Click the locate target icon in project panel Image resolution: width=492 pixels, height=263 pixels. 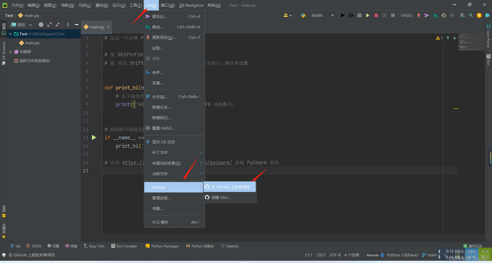pyautogui.click(x=41, y=25)
